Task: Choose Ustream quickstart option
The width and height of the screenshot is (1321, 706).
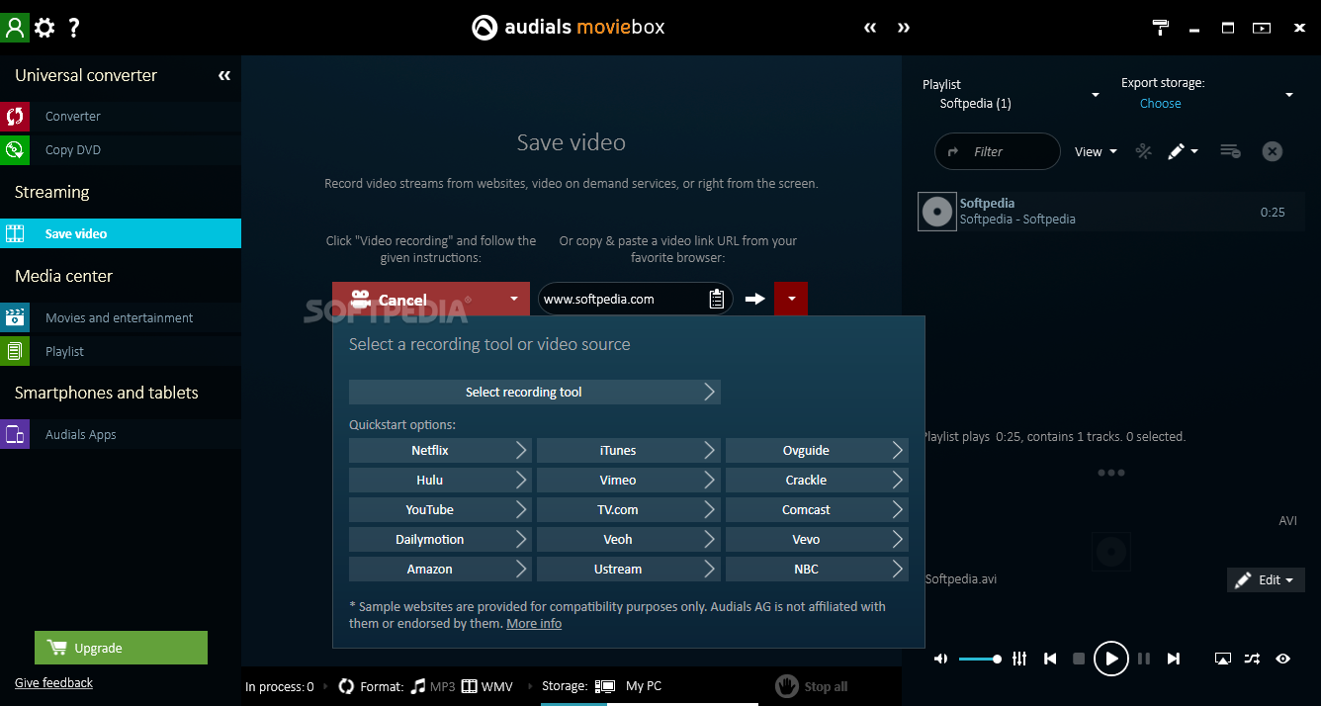Action: point(628,569)
